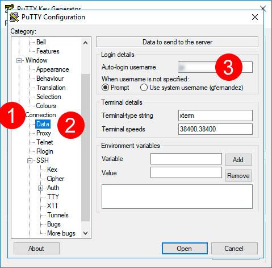Screen dimensions: 272x268
Task: Open Colours settings
Action: [x=46, y=106]
